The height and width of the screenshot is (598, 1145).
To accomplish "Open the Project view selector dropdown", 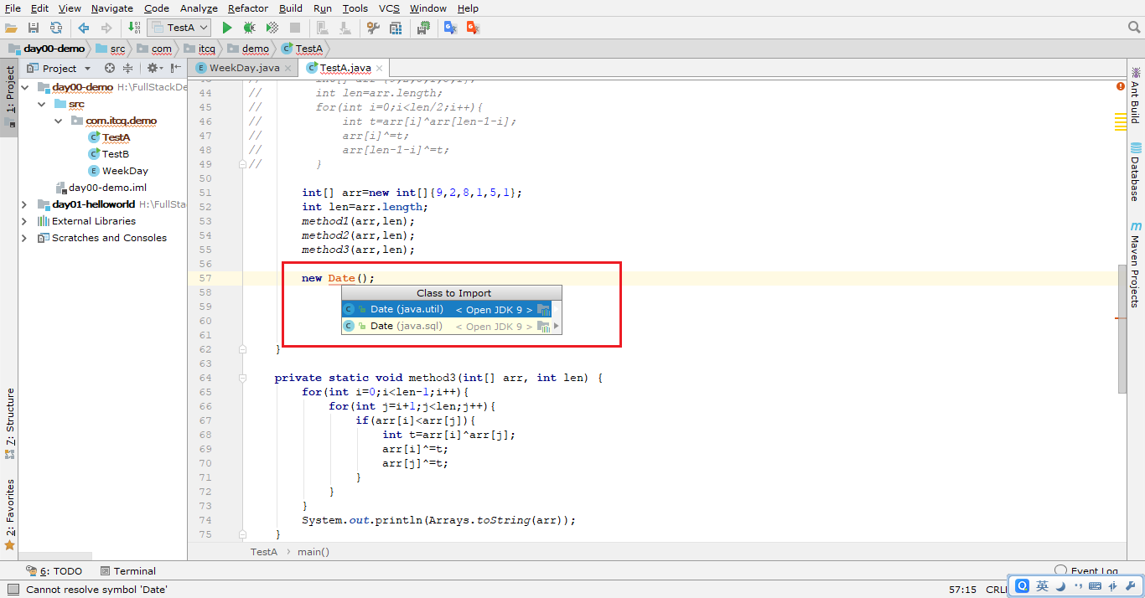I will click(x=58, y=68).
